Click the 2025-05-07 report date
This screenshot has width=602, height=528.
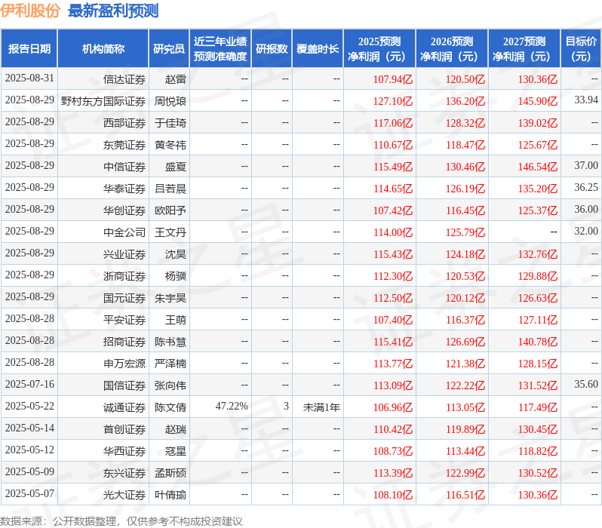[29, 494]
